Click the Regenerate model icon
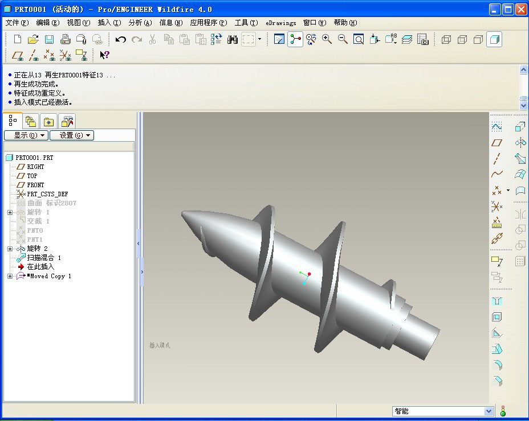 click(216, 39)
